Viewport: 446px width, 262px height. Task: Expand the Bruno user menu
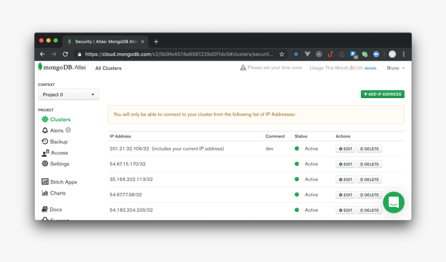click(396, 68)
